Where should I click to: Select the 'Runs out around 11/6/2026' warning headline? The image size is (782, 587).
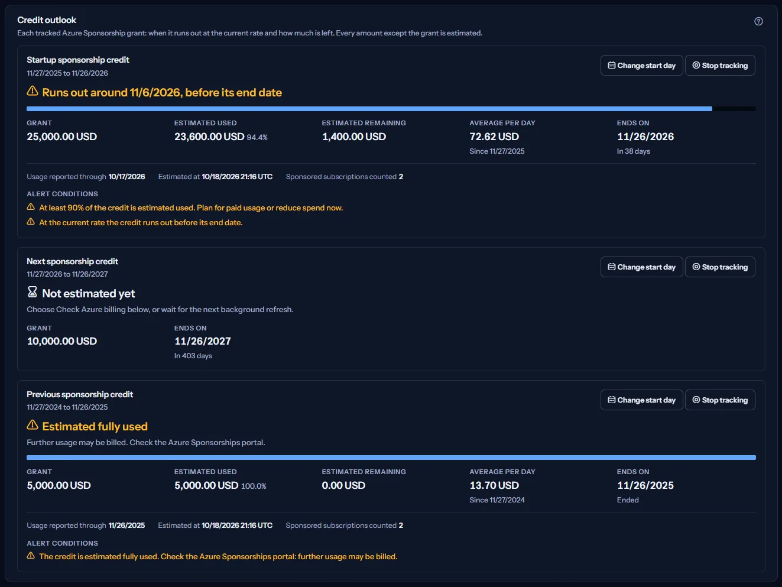[162, 92]
